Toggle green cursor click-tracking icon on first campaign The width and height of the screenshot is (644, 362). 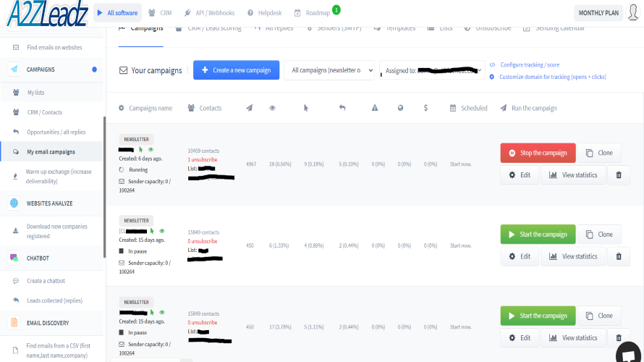140,150
